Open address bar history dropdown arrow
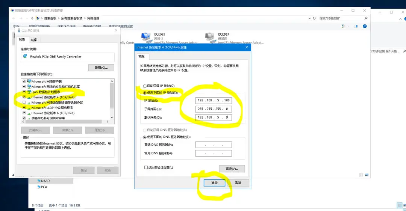Image resolution: width=406 pixels, height=211 pixels. (309, 18)
